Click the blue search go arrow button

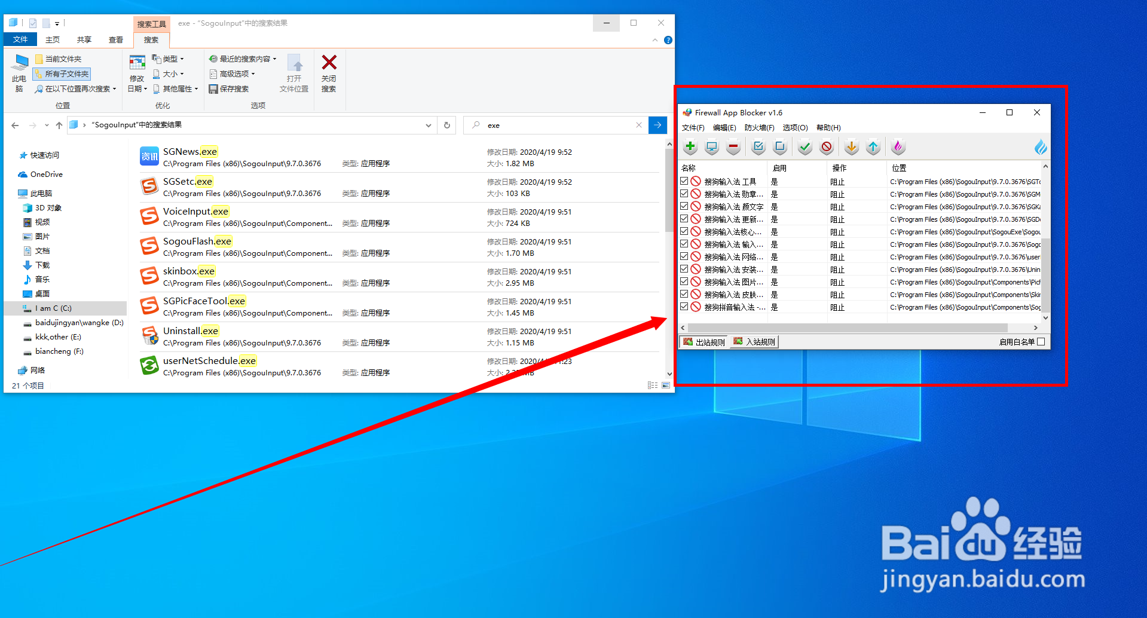coord(657,125)
